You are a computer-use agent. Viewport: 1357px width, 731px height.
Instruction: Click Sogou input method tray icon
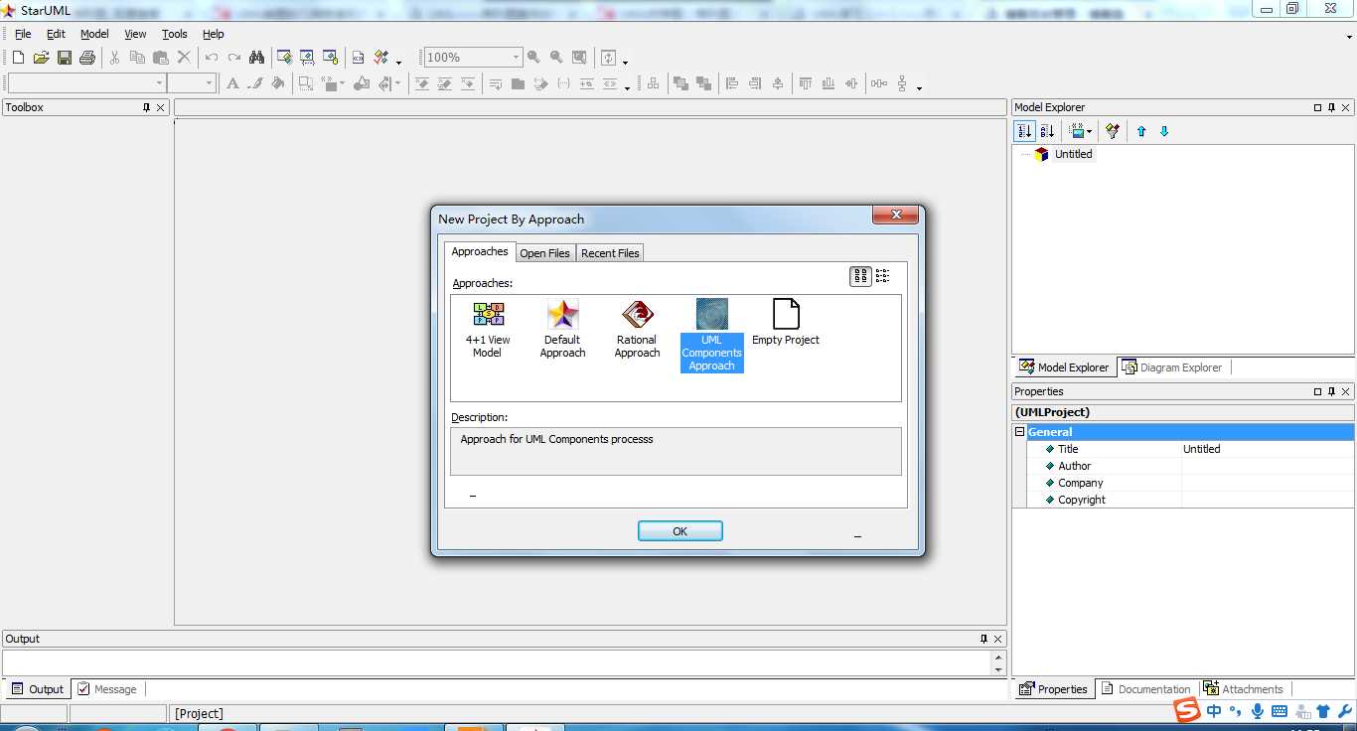tap(1187, 711)
